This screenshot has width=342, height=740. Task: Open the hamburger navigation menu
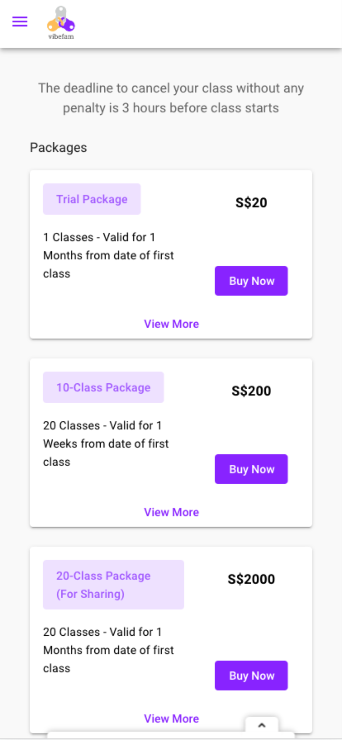coord(20,22)
